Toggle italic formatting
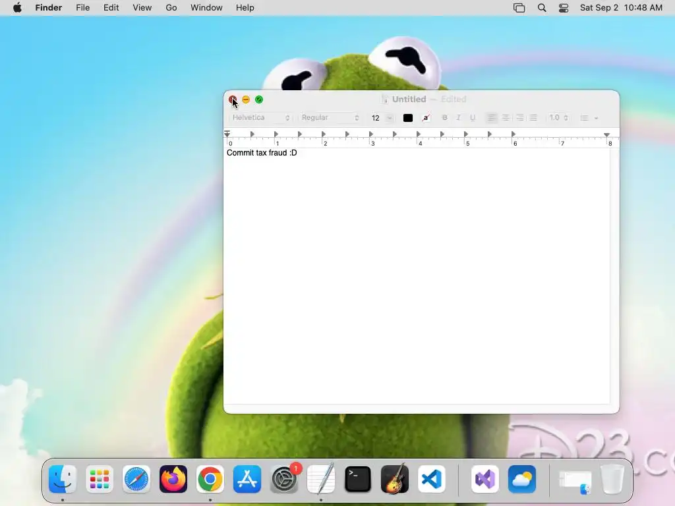Viewport: 675px width, 506px height. 459,118
